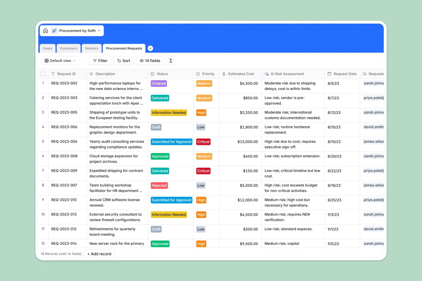Click the + Add record button
This screenshot has width=422, height=281.
pyautogui.click(x=99, y=254)
